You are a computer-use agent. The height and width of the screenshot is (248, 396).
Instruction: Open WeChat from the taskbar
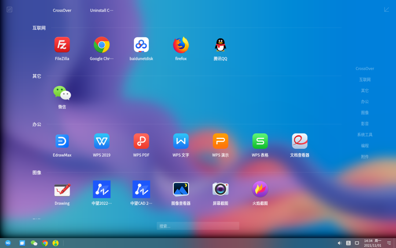(34, 243)
